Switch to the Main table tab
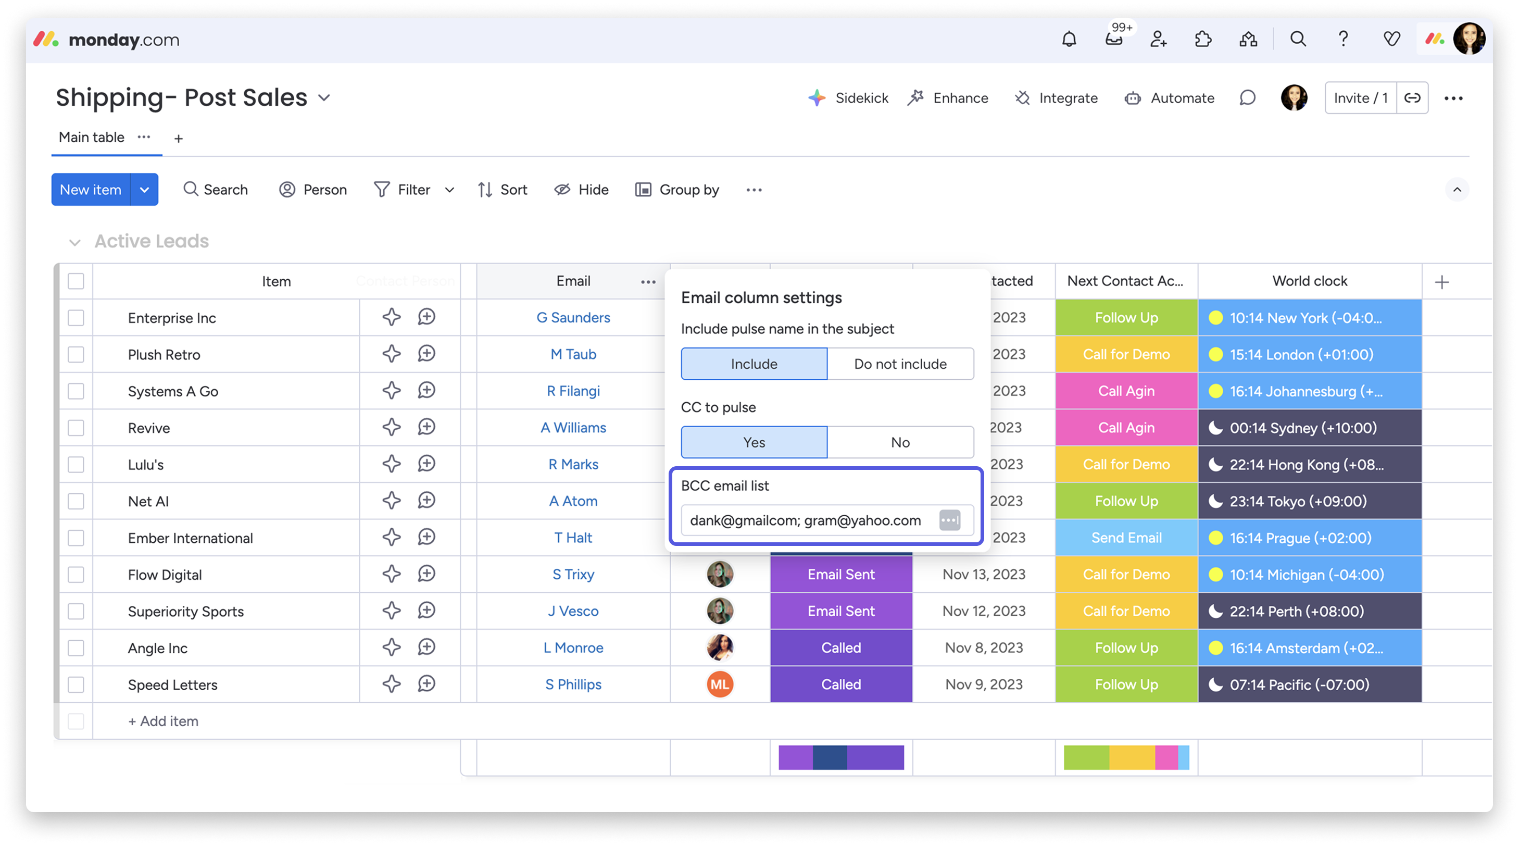Image resolution: width=1519 pixels, height=846 pixels. tap(92, 138)
